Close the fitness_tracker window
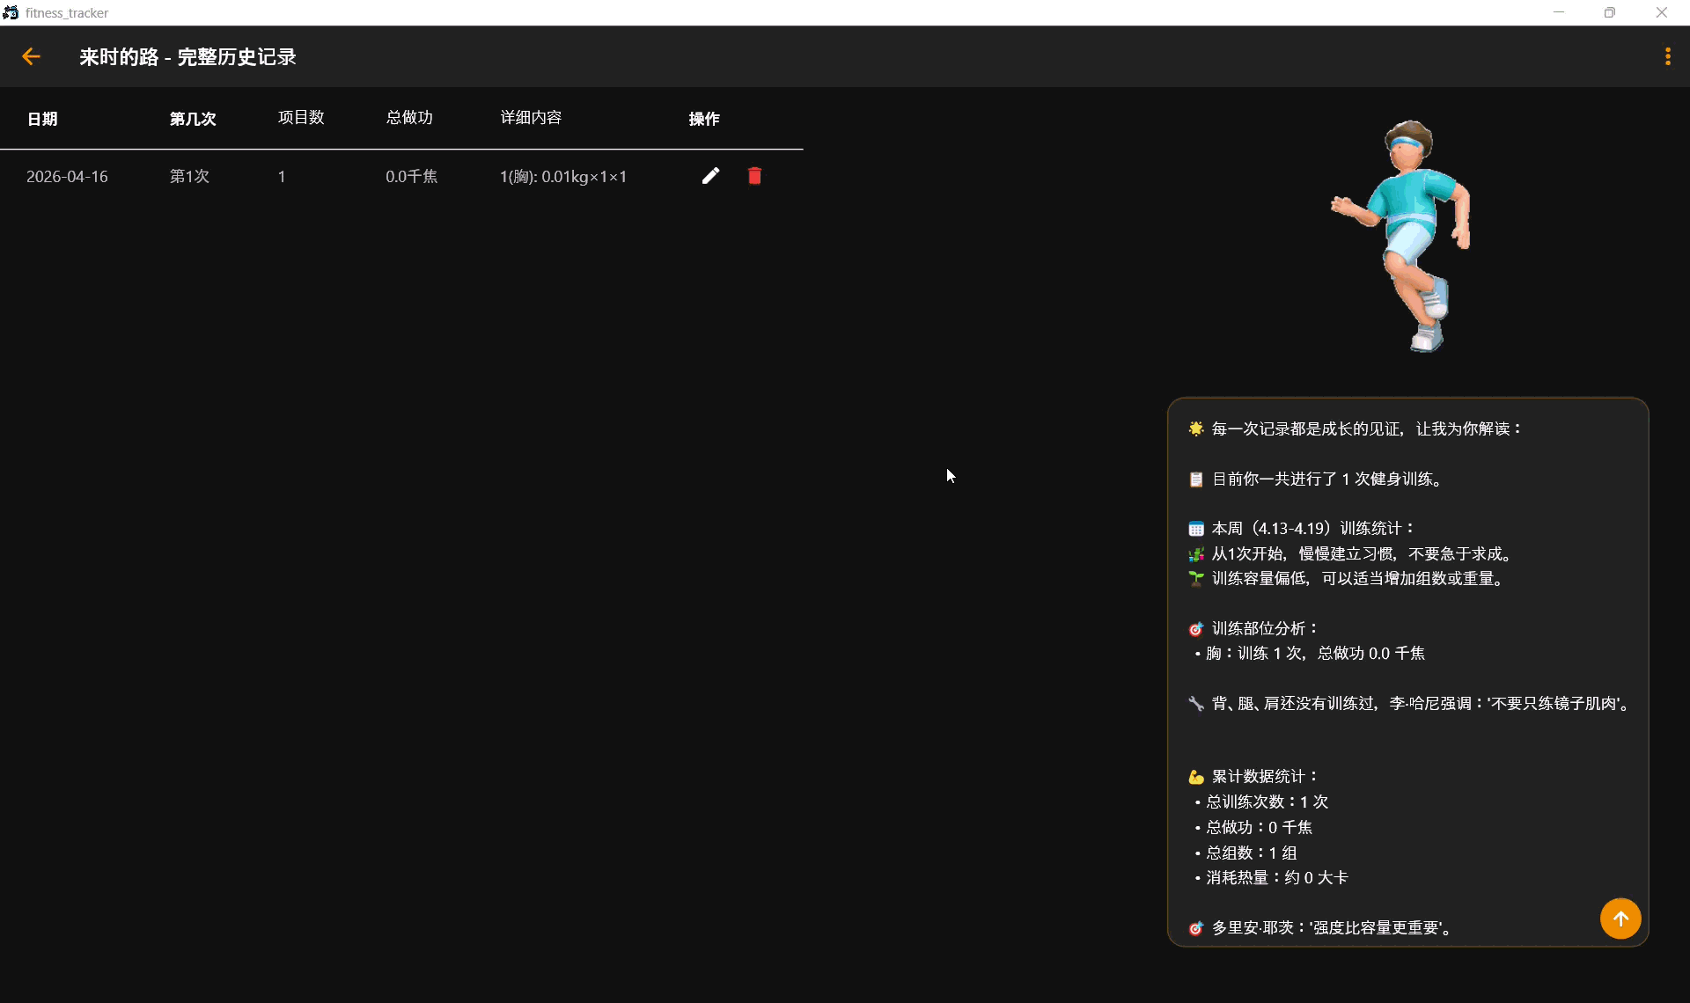Screen dimensions: 1690x1003 click(1662, 12)
